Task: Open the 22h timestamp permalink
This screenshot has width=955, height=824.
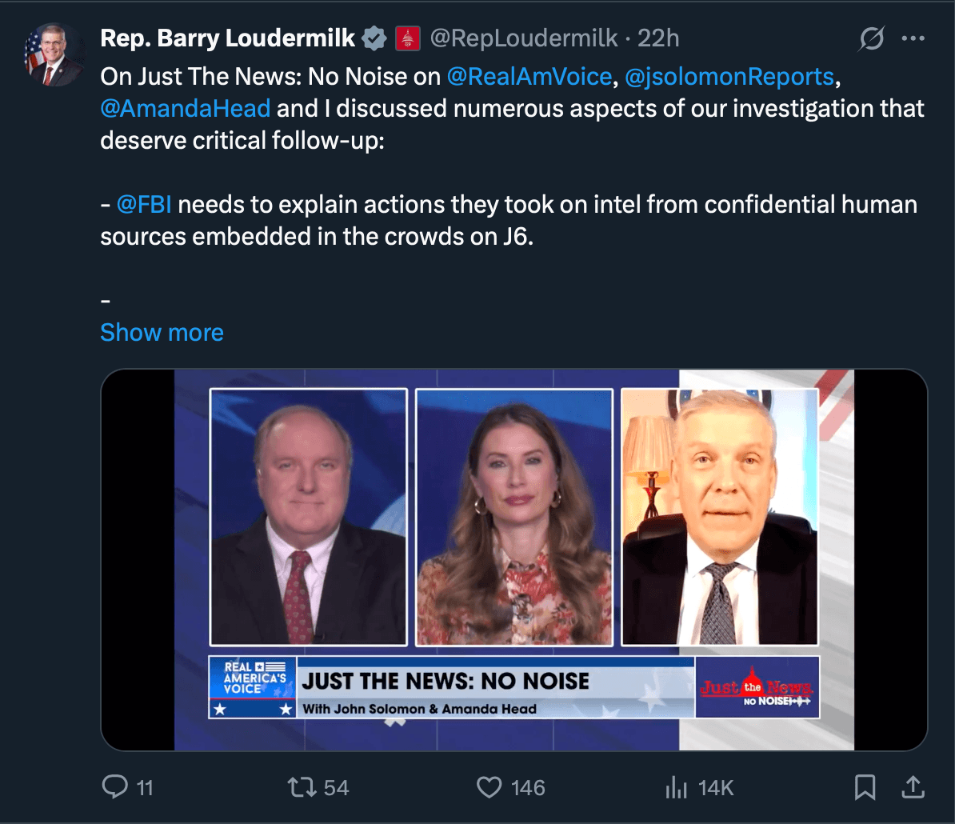Action: [x=658, y=38]
